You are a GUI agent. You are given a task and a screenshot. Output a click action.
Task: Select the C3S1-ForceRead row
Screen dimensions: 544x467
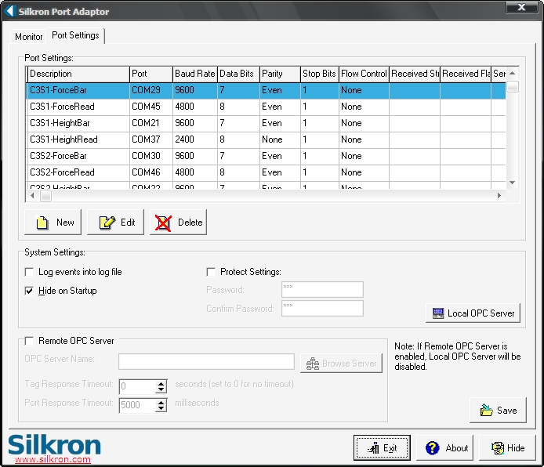coord(266,107)
